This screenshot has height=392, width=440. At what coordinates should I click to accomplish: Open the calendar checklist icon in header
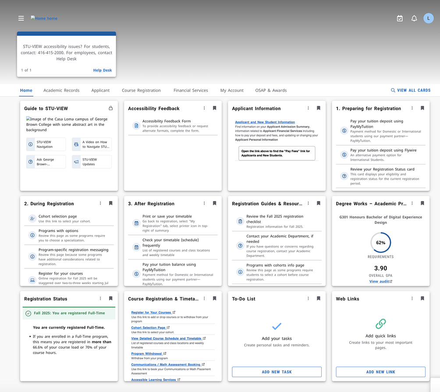[400, 18]
